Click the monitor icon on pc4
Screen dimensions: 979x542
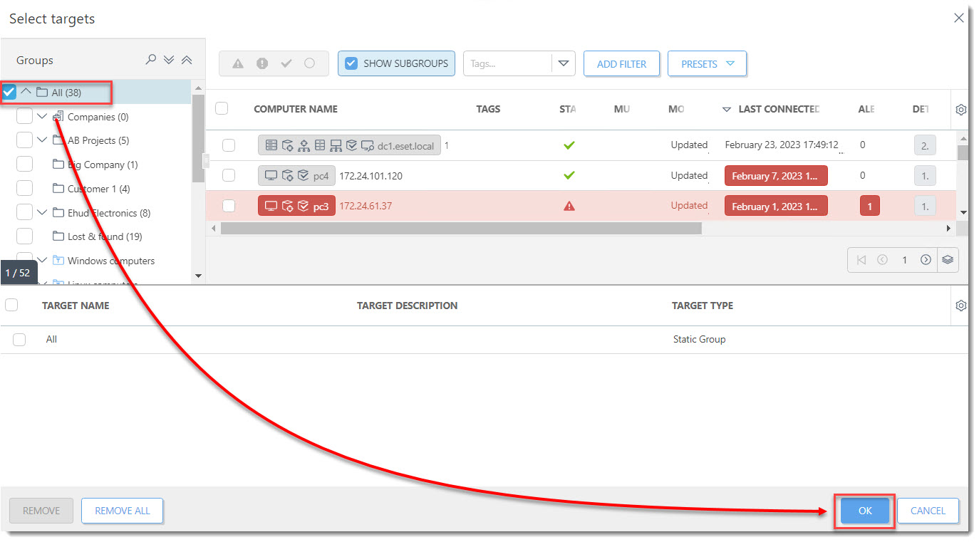(x=271, y=175)
